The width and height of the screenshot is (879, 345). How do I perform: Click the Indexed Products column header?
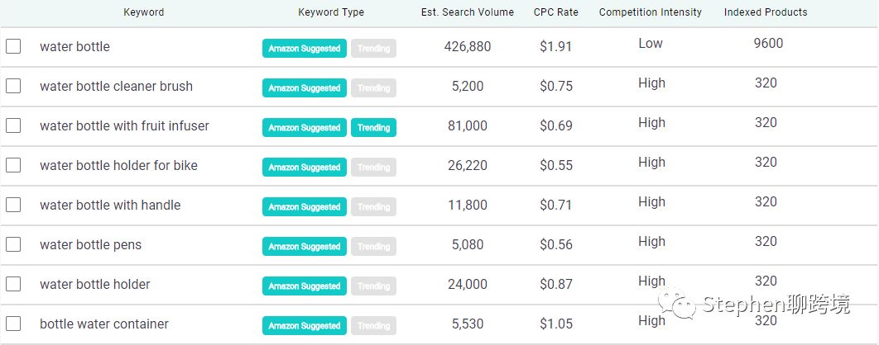(766, 12)
